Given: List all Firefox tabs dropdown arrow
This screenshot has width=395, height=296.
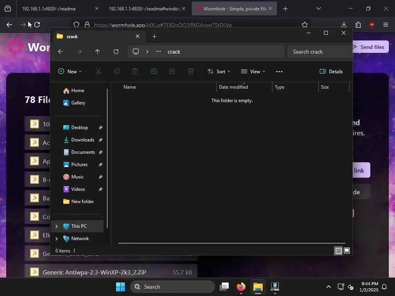Looking at the screenshot, I should (318, 8).
